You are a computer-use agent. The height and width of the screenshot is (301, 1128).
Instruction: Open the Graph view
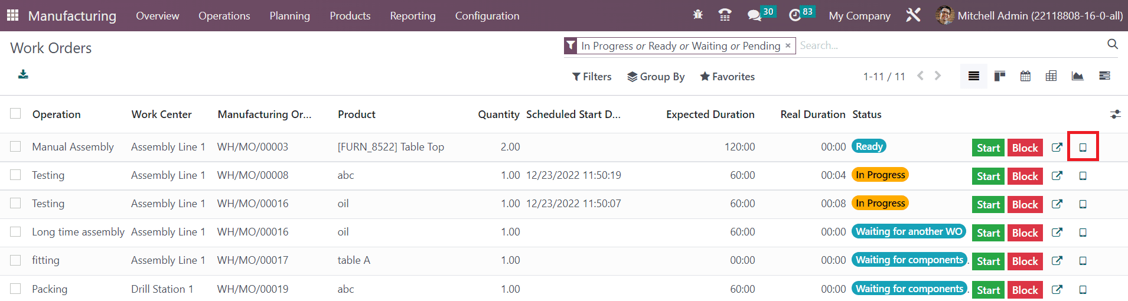pyautogui.click(x=1077, y=76)
